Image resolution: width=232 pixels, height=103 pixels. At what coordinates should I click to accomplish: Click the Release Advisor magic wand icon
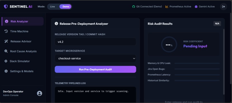point(6,41)
